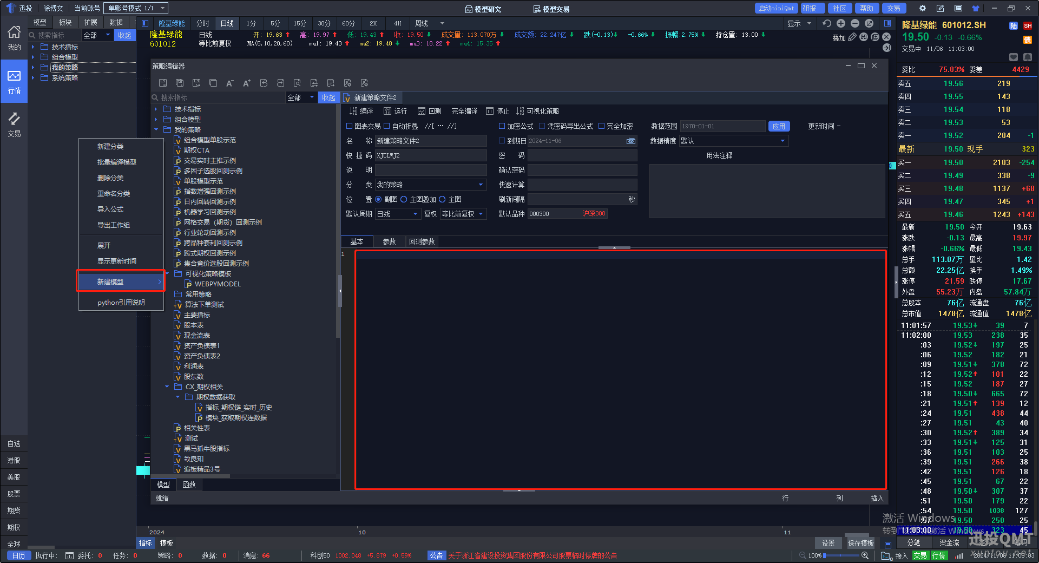
Task: Select the 副图 radio button
Action: pos(378,199)
